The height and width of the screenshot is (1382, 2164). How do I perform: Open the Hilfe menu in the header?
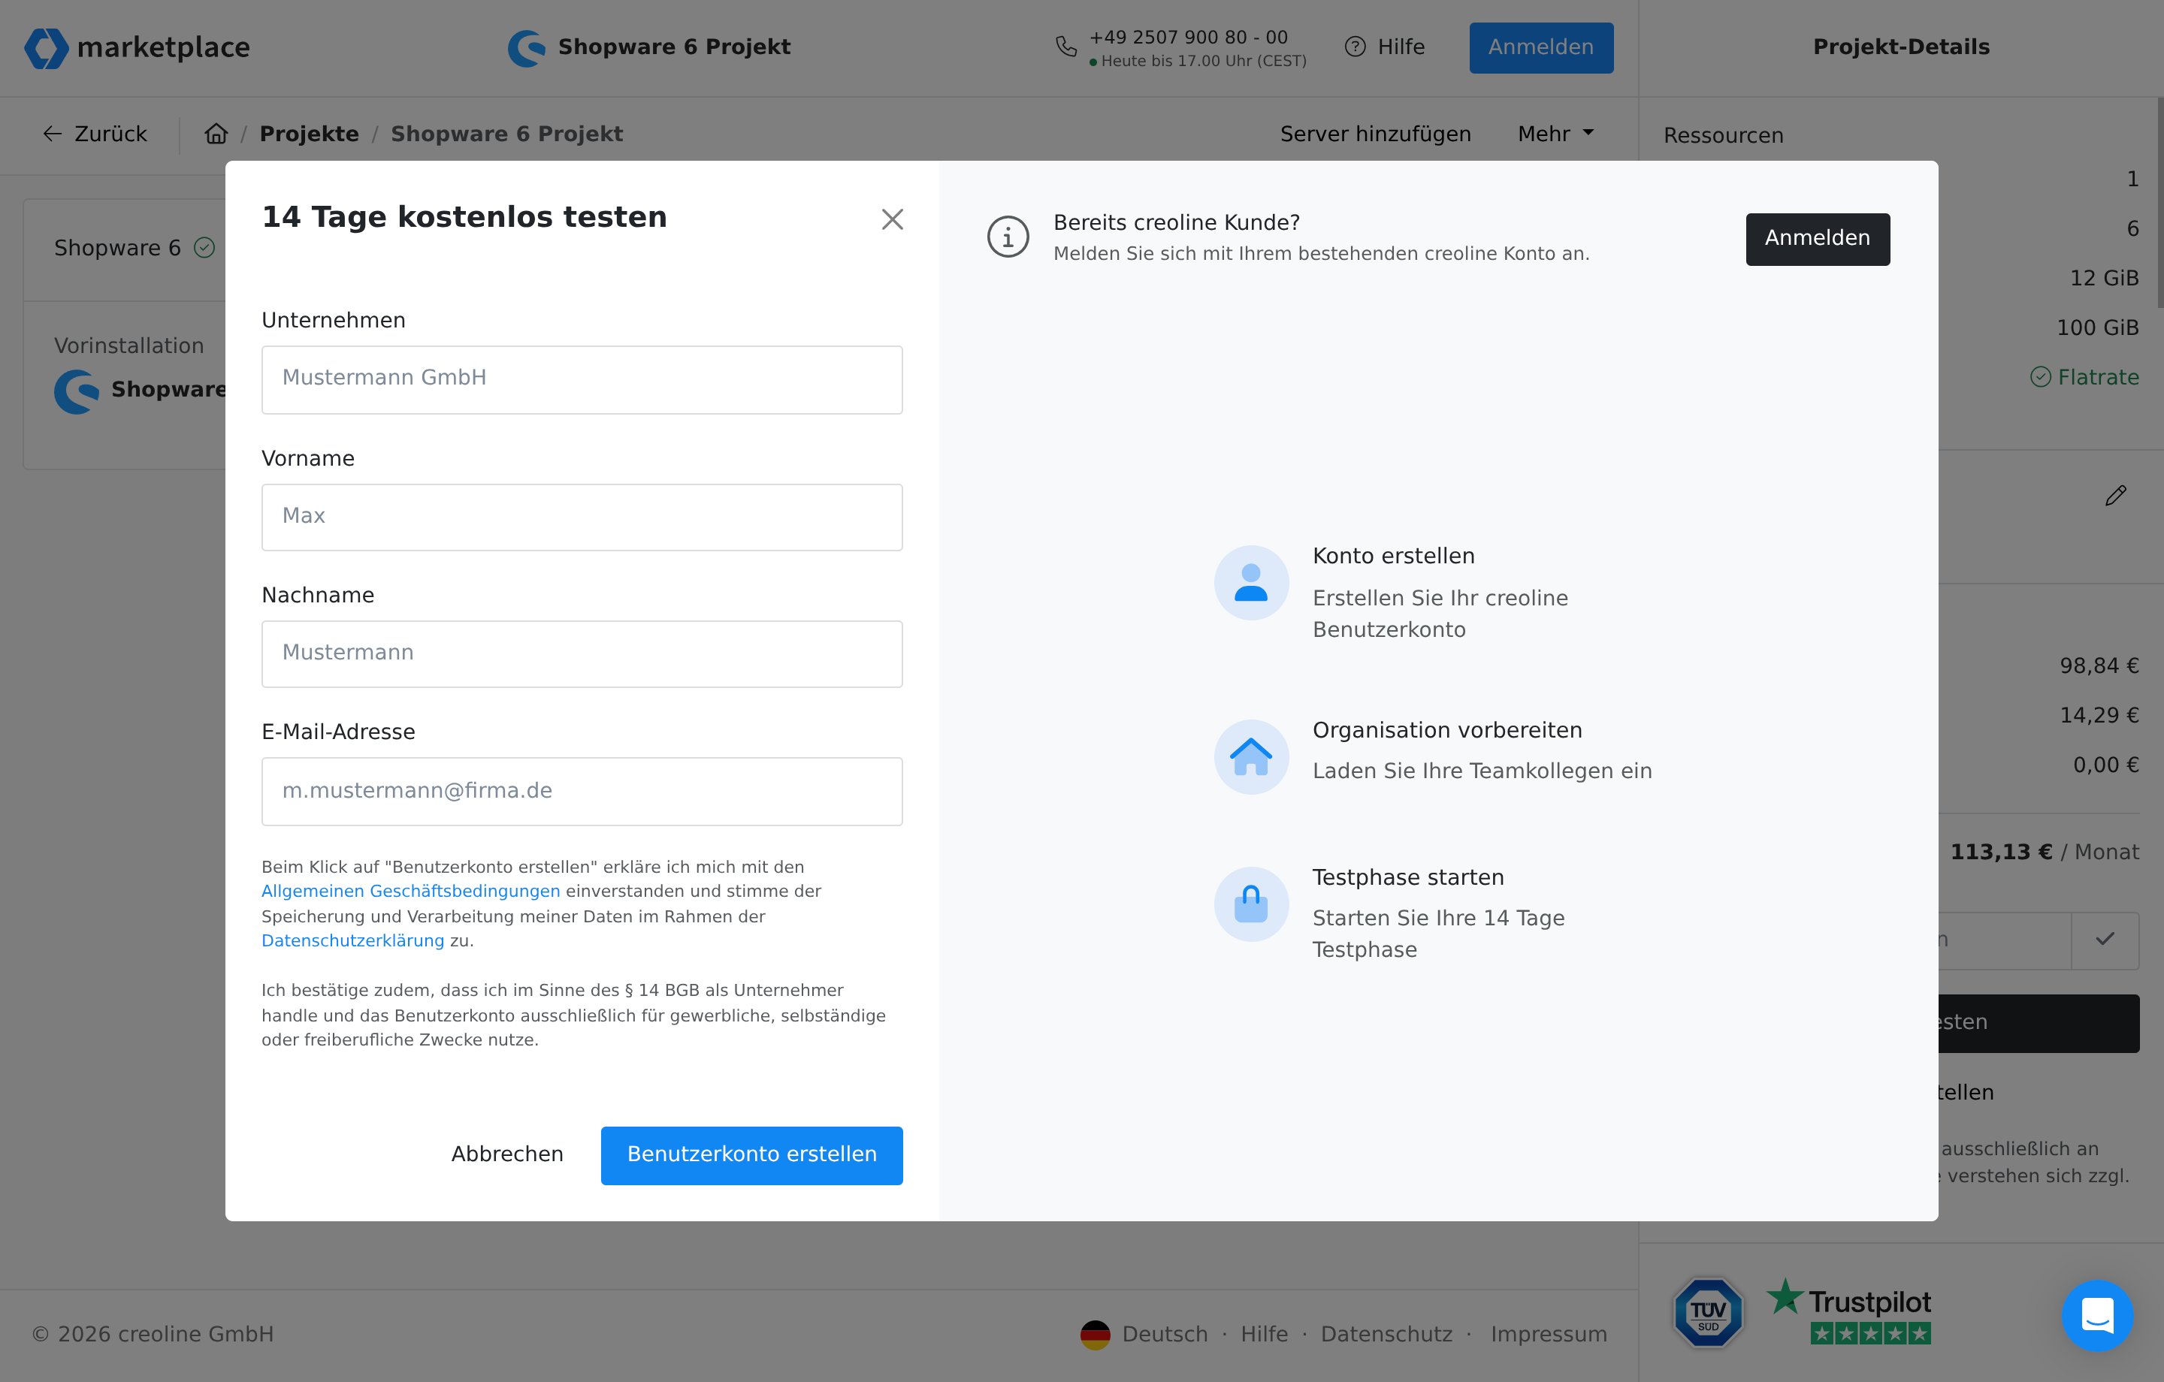(1385, 47)
